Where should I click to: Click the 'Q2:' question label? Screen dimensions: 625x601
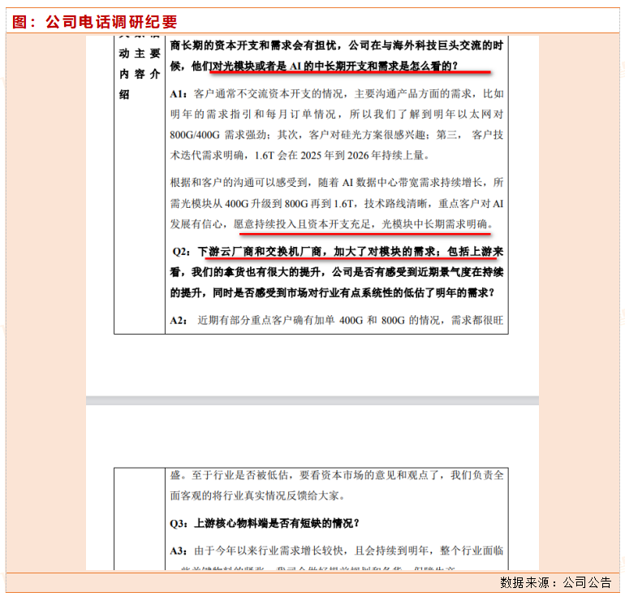pos(181,252)
